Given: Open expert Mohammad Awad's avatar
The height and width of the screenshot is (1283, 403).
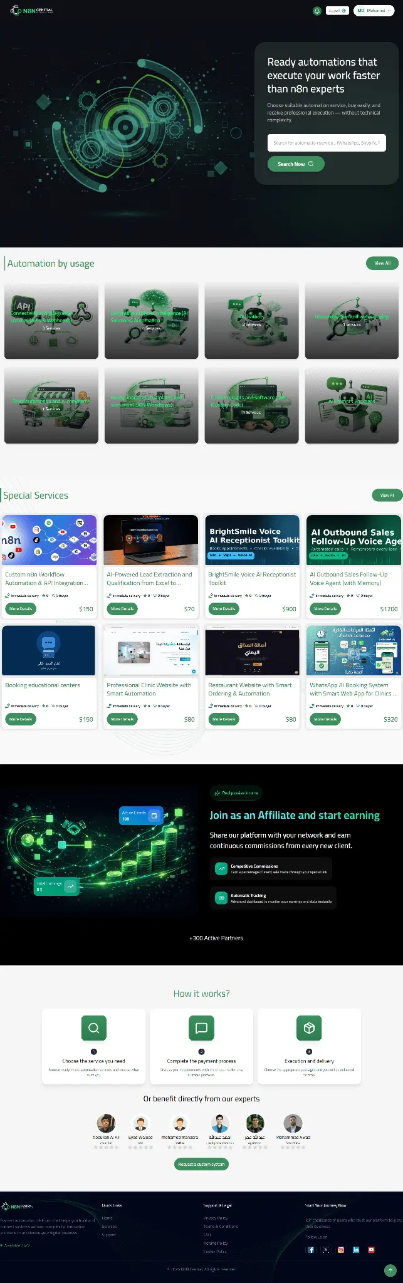Looking at the screenshot, I should tap(293, 1123).
